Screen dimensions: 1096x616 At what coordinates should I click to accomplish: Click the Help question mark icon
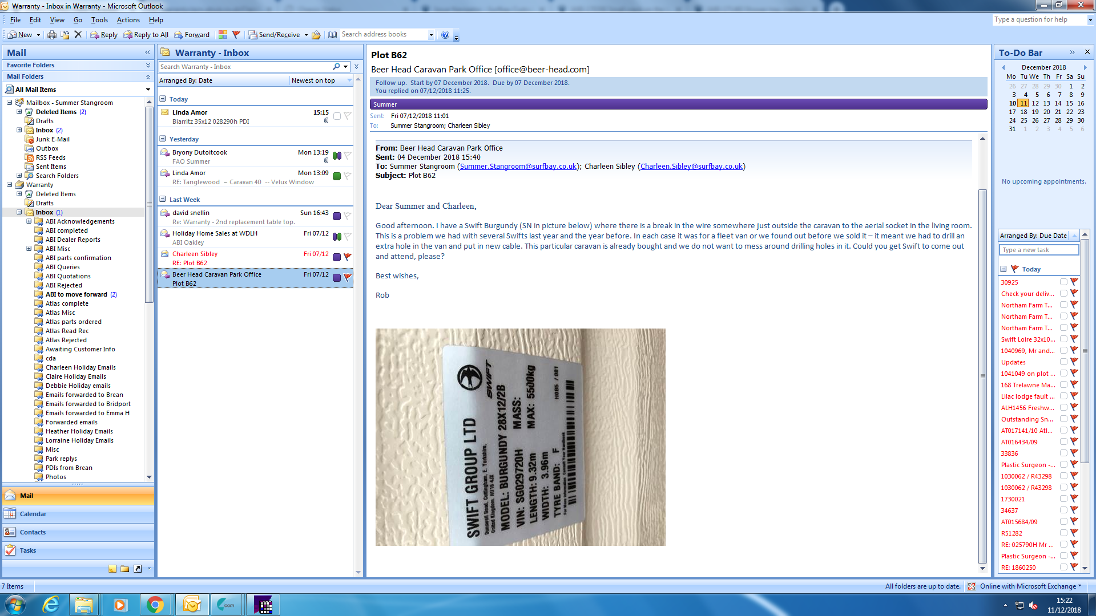[x=445, y=35]
